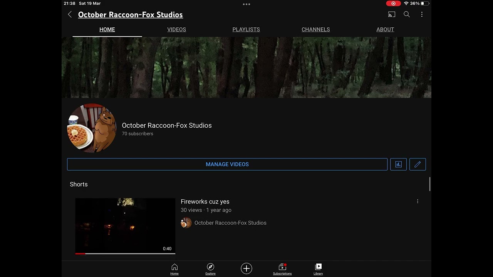This screenshot has height=277, width=493.
Task: Tap the 30 views · 1 year ago text
Action: tap(206, 210)
